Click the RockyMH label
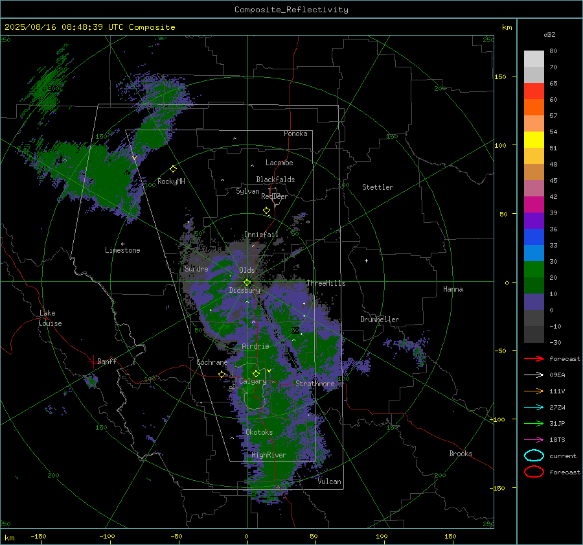 pyautogui.click(x=171, y=181)
